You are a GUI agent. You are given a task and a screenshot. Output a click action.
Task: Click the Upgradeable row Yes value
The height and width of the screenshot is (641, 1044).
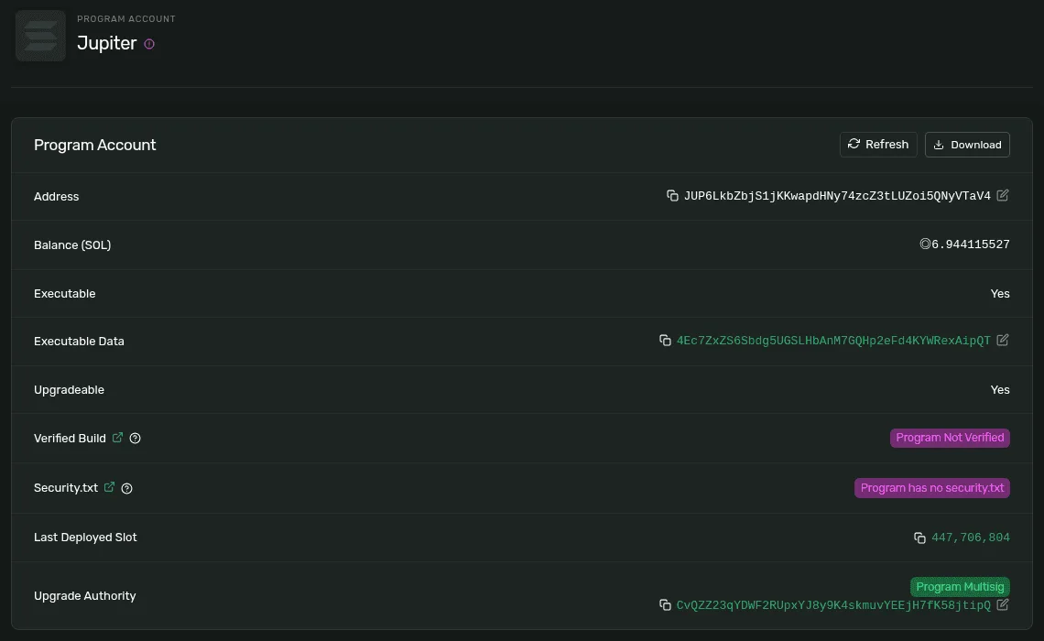(999, 390)
